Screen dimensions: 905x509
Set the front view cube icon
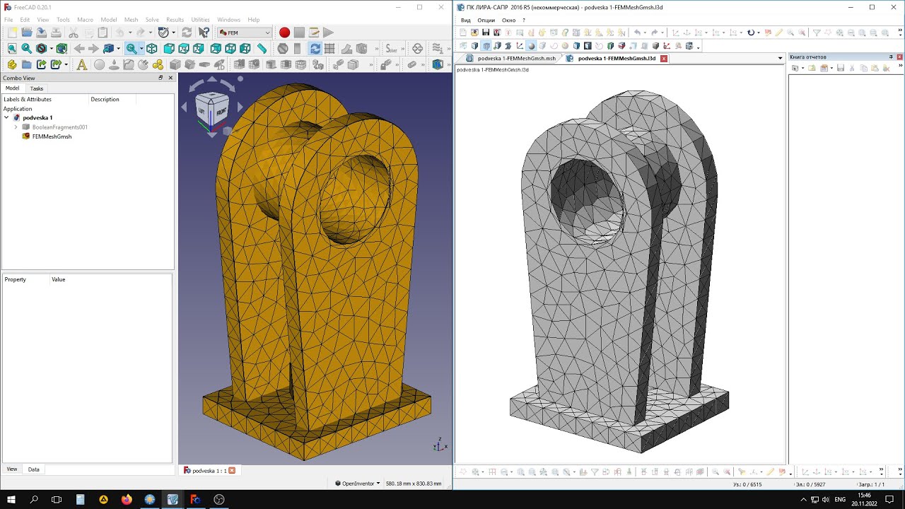tap(170, 48)
